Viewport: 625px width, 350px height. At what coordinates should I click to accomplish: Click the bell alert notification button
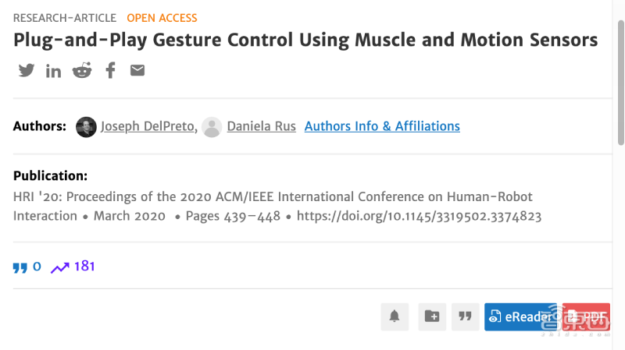[395, 316]
